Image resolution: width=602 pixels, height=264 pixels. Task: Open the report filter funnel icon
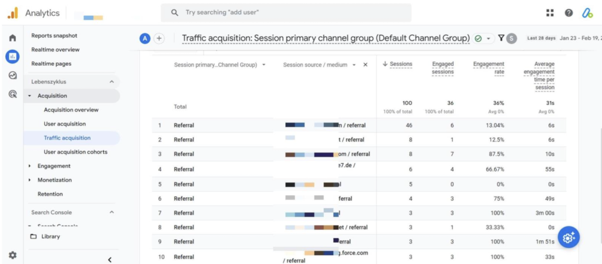coord(501,38)
